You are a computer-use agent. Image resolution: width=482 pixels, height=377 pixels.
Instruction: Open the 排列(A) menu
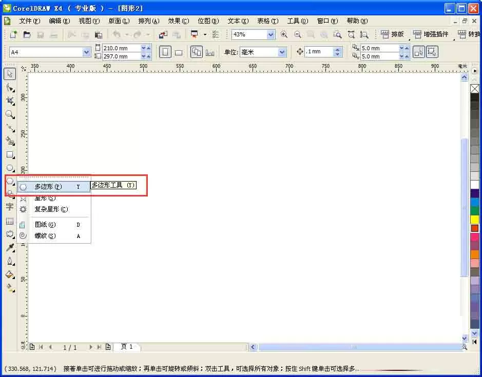pyautogui.click(x=149, y=21)
